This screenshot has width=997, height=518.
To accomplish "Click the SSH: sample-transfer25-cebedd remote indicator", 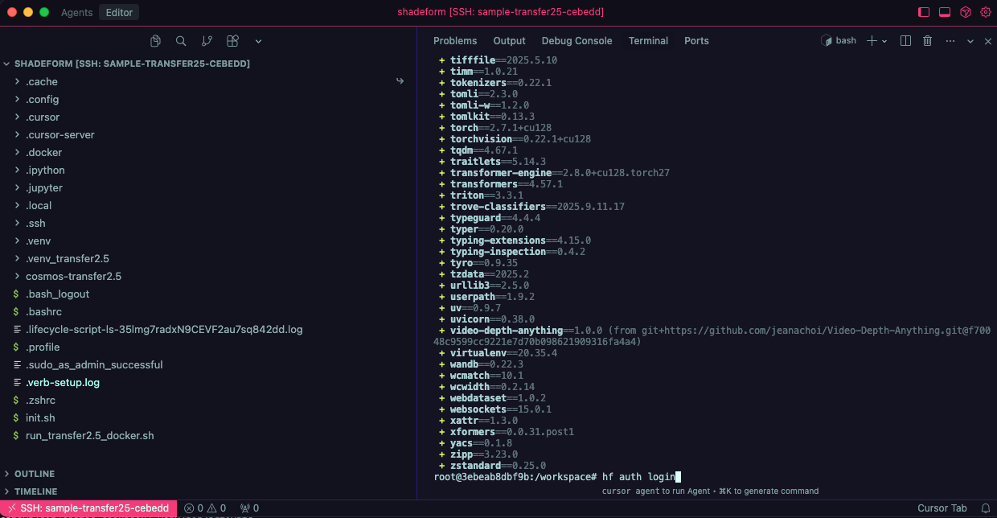I will coord(88,508).
